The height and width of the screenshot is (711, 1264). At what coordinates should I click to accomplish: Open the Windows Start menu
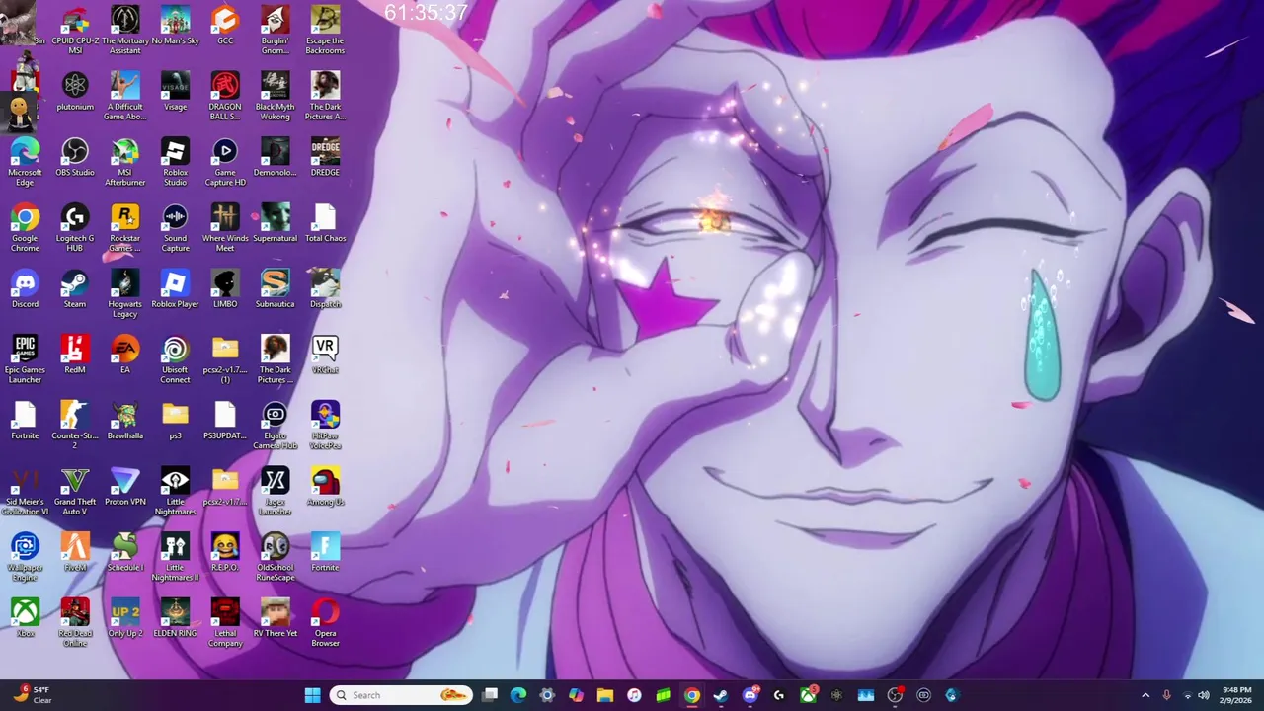[x=312, y=695]
